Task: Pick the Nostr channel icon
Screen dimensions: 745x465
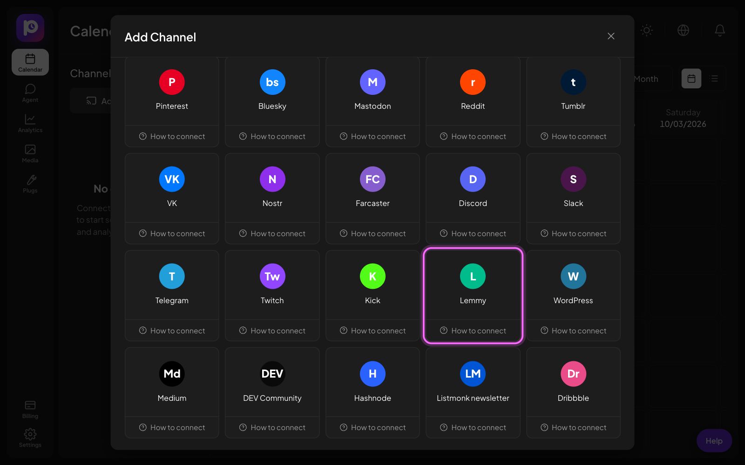Action: 272,179
